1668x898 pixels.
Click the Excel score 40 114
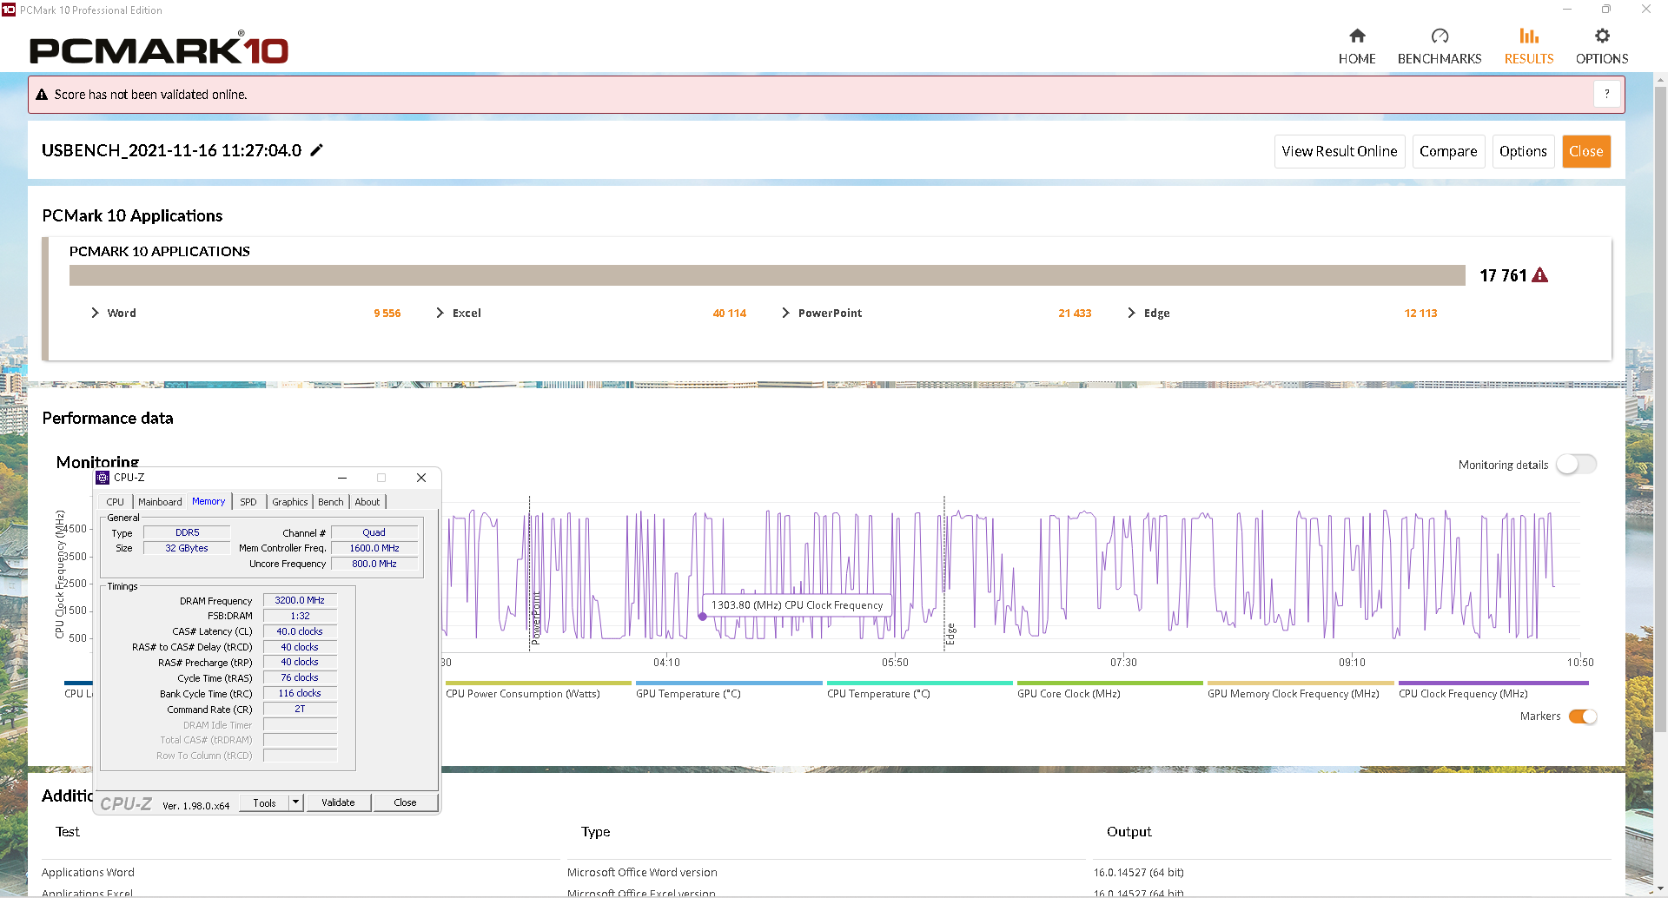click(730, 314)
